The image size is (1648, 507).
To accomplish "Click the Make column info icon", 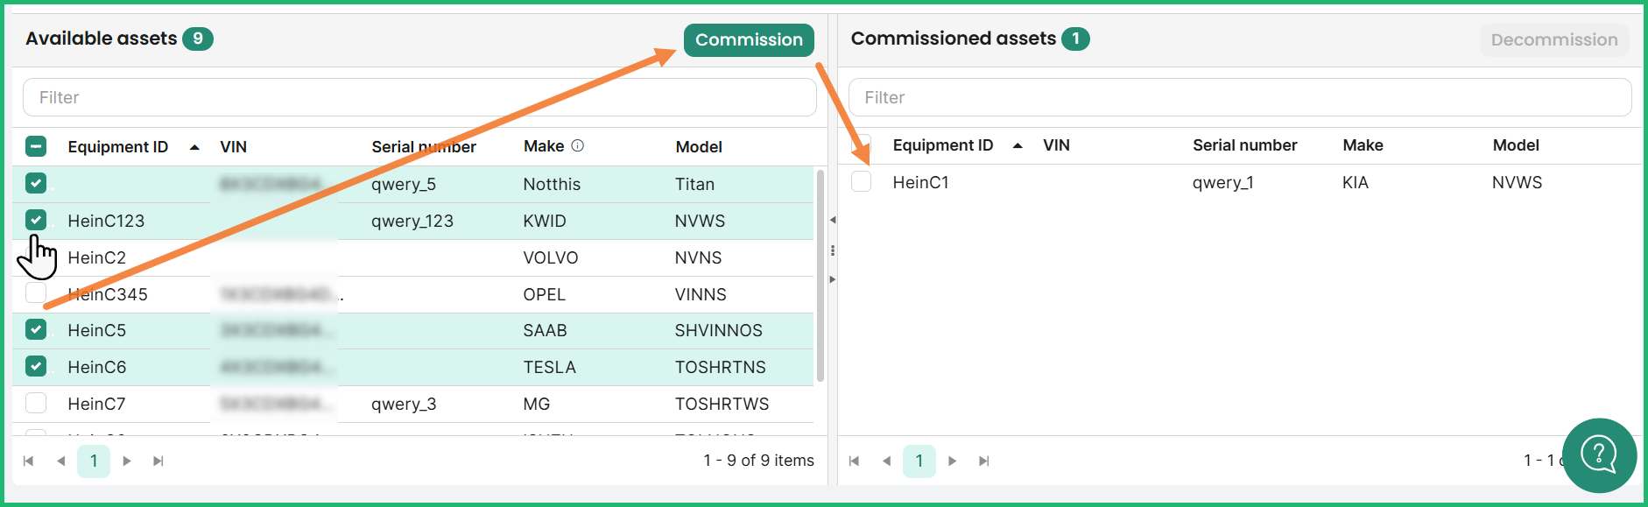I will point(577,146).
